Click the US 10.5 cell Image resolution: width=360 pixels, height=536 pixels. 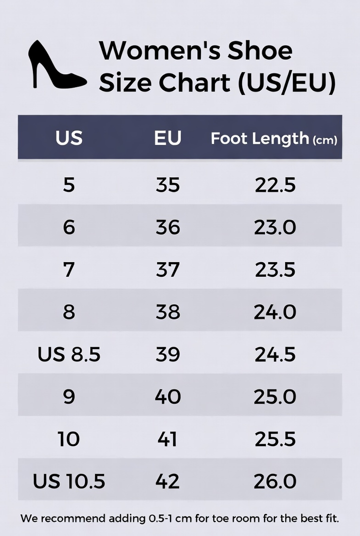point(69,482)
